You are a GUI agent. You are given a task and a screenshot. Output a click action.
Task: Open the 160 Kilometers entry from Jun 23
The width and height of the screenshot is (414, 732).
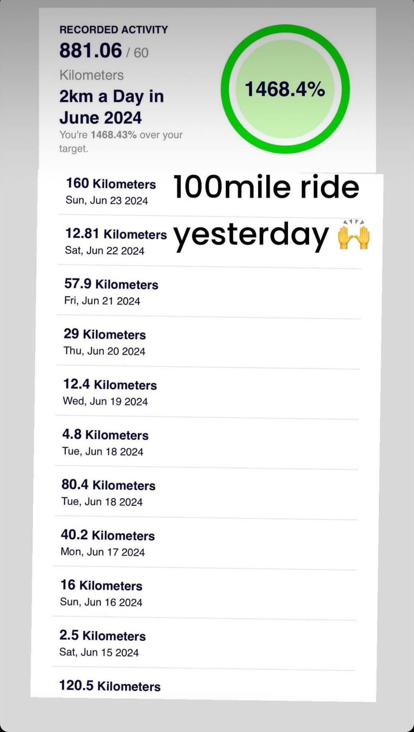[x=111, y=191]
